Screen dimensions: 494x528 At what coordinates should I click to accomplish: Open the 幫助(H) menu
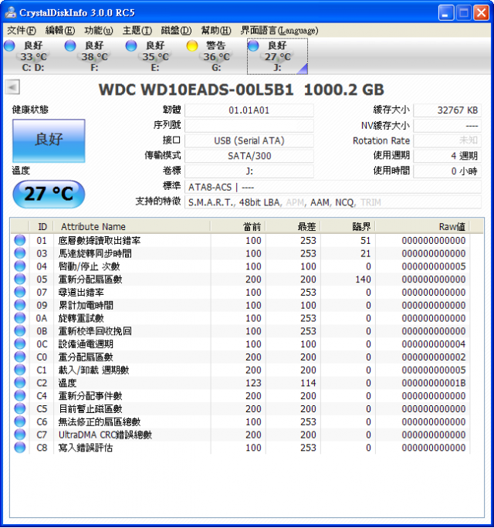216,31
